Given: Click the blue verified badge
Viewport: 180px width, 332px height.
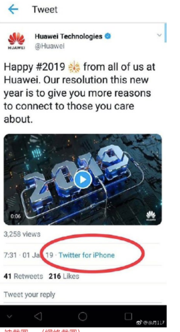Looking at the screenshot, I should [x=108, y=36].
